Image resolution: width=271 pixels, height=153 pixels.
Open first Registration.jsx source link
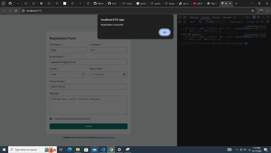click(255, 26)
